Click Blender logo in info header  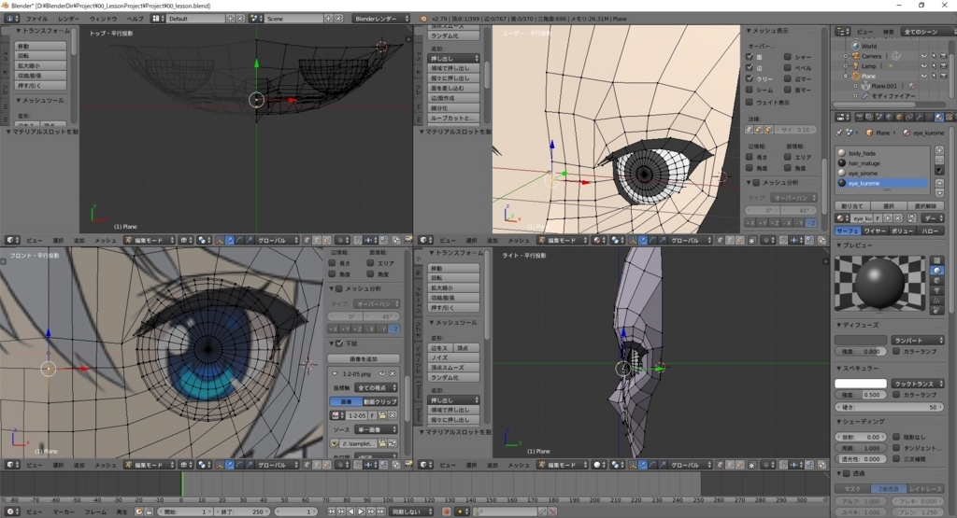423,19
